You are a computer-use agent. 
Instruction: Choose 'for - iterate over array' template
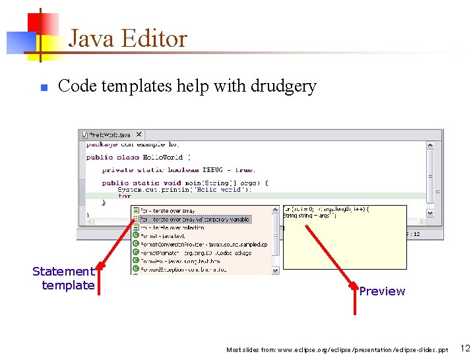[168, 211]
